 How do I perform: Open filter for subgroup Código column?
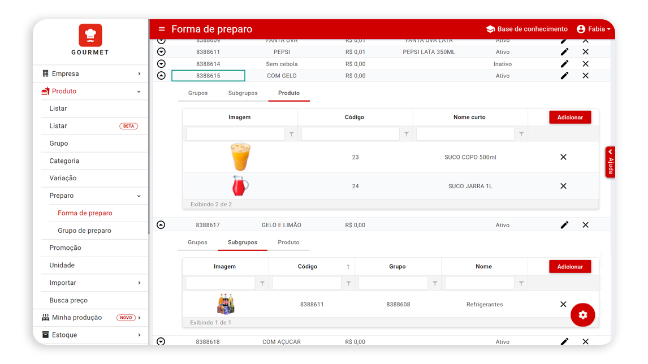pos(348,283)
